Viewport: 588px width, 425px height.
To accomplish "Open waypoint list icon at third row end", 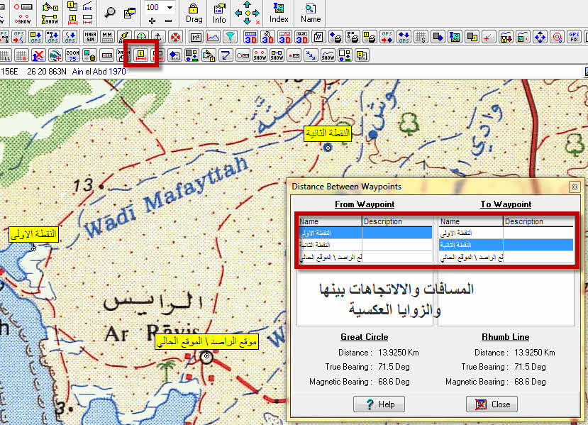I will [x=362, y=55].
